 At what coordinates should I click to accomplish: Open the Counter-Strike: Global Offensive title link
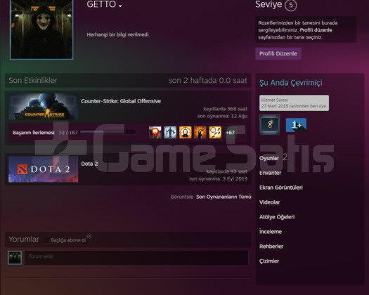(121, 101)
